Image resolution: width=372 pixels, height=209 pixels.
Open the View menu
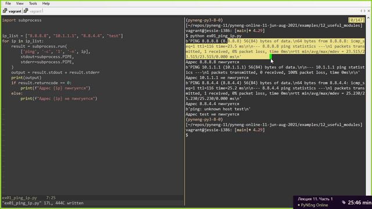20,3
